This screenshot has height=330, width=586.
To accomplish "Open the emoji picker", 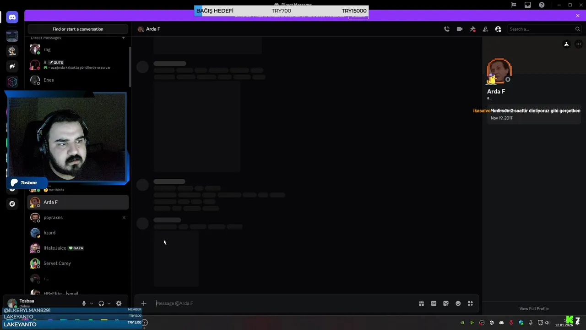I will pyautogui.click(x=458, y=303).
